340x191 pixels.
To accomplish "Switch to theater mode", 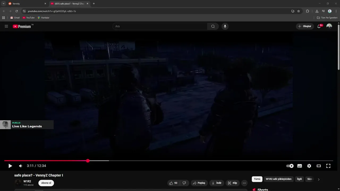I will [x=319, y=166].
